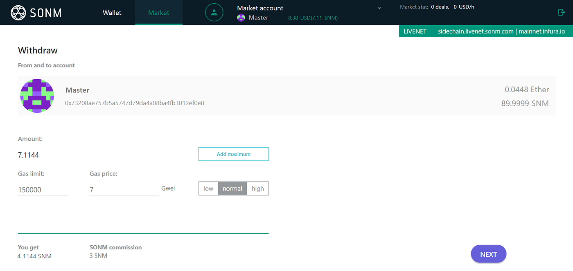Click the Add maximum button
The height and width of the screenshot is (271, 573).
click(234, 154)
